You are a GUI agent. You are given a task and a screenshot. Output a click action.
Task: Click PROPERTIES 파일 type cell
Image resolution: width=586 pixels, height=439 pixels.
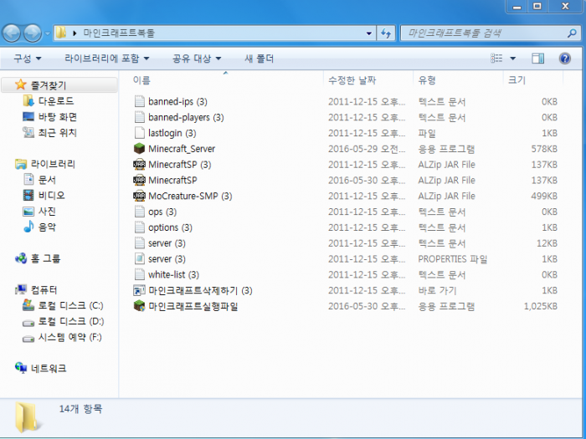[x=453, y=258]
